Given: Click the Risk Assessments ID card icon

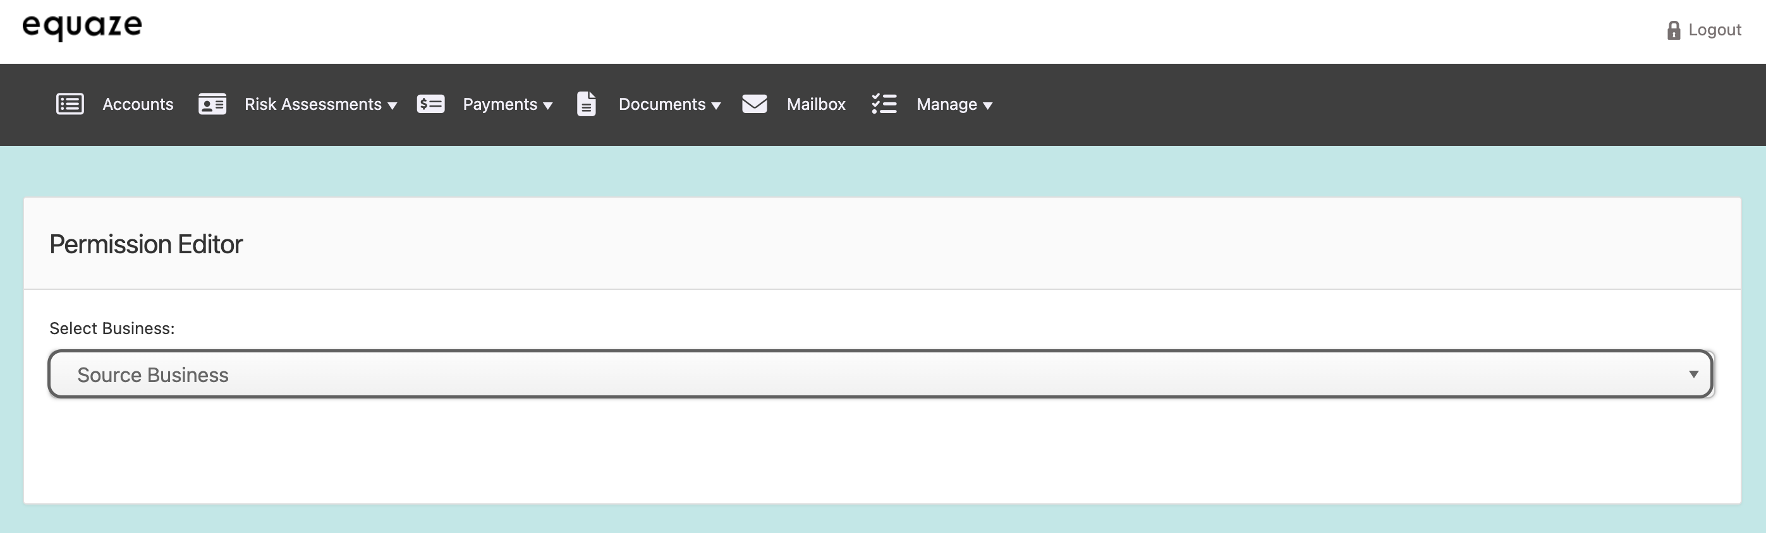Looking at the screenshot, I should (x=212, y=104).
